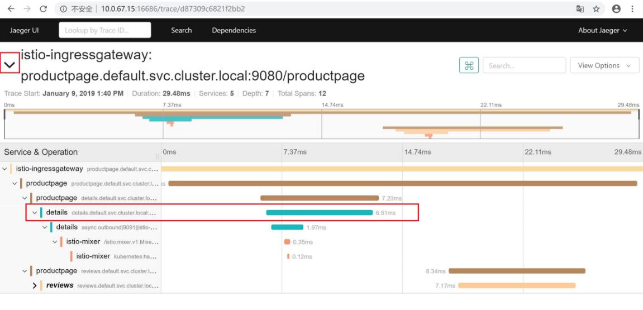
Task: Open the About Jaeger menu
Action: pyautogui.click(x=602, y=30)
